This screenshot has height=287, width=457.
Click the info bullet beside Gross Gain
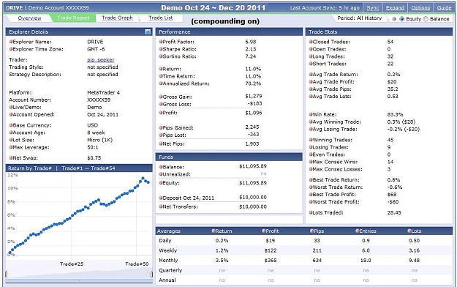coord(161,97)
